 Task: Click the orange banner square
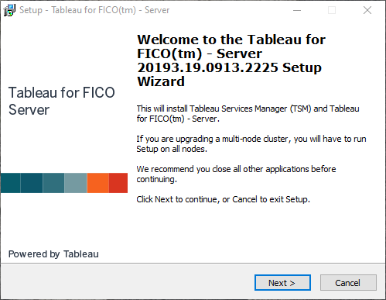pyautogui.click(x=98, y=183)
